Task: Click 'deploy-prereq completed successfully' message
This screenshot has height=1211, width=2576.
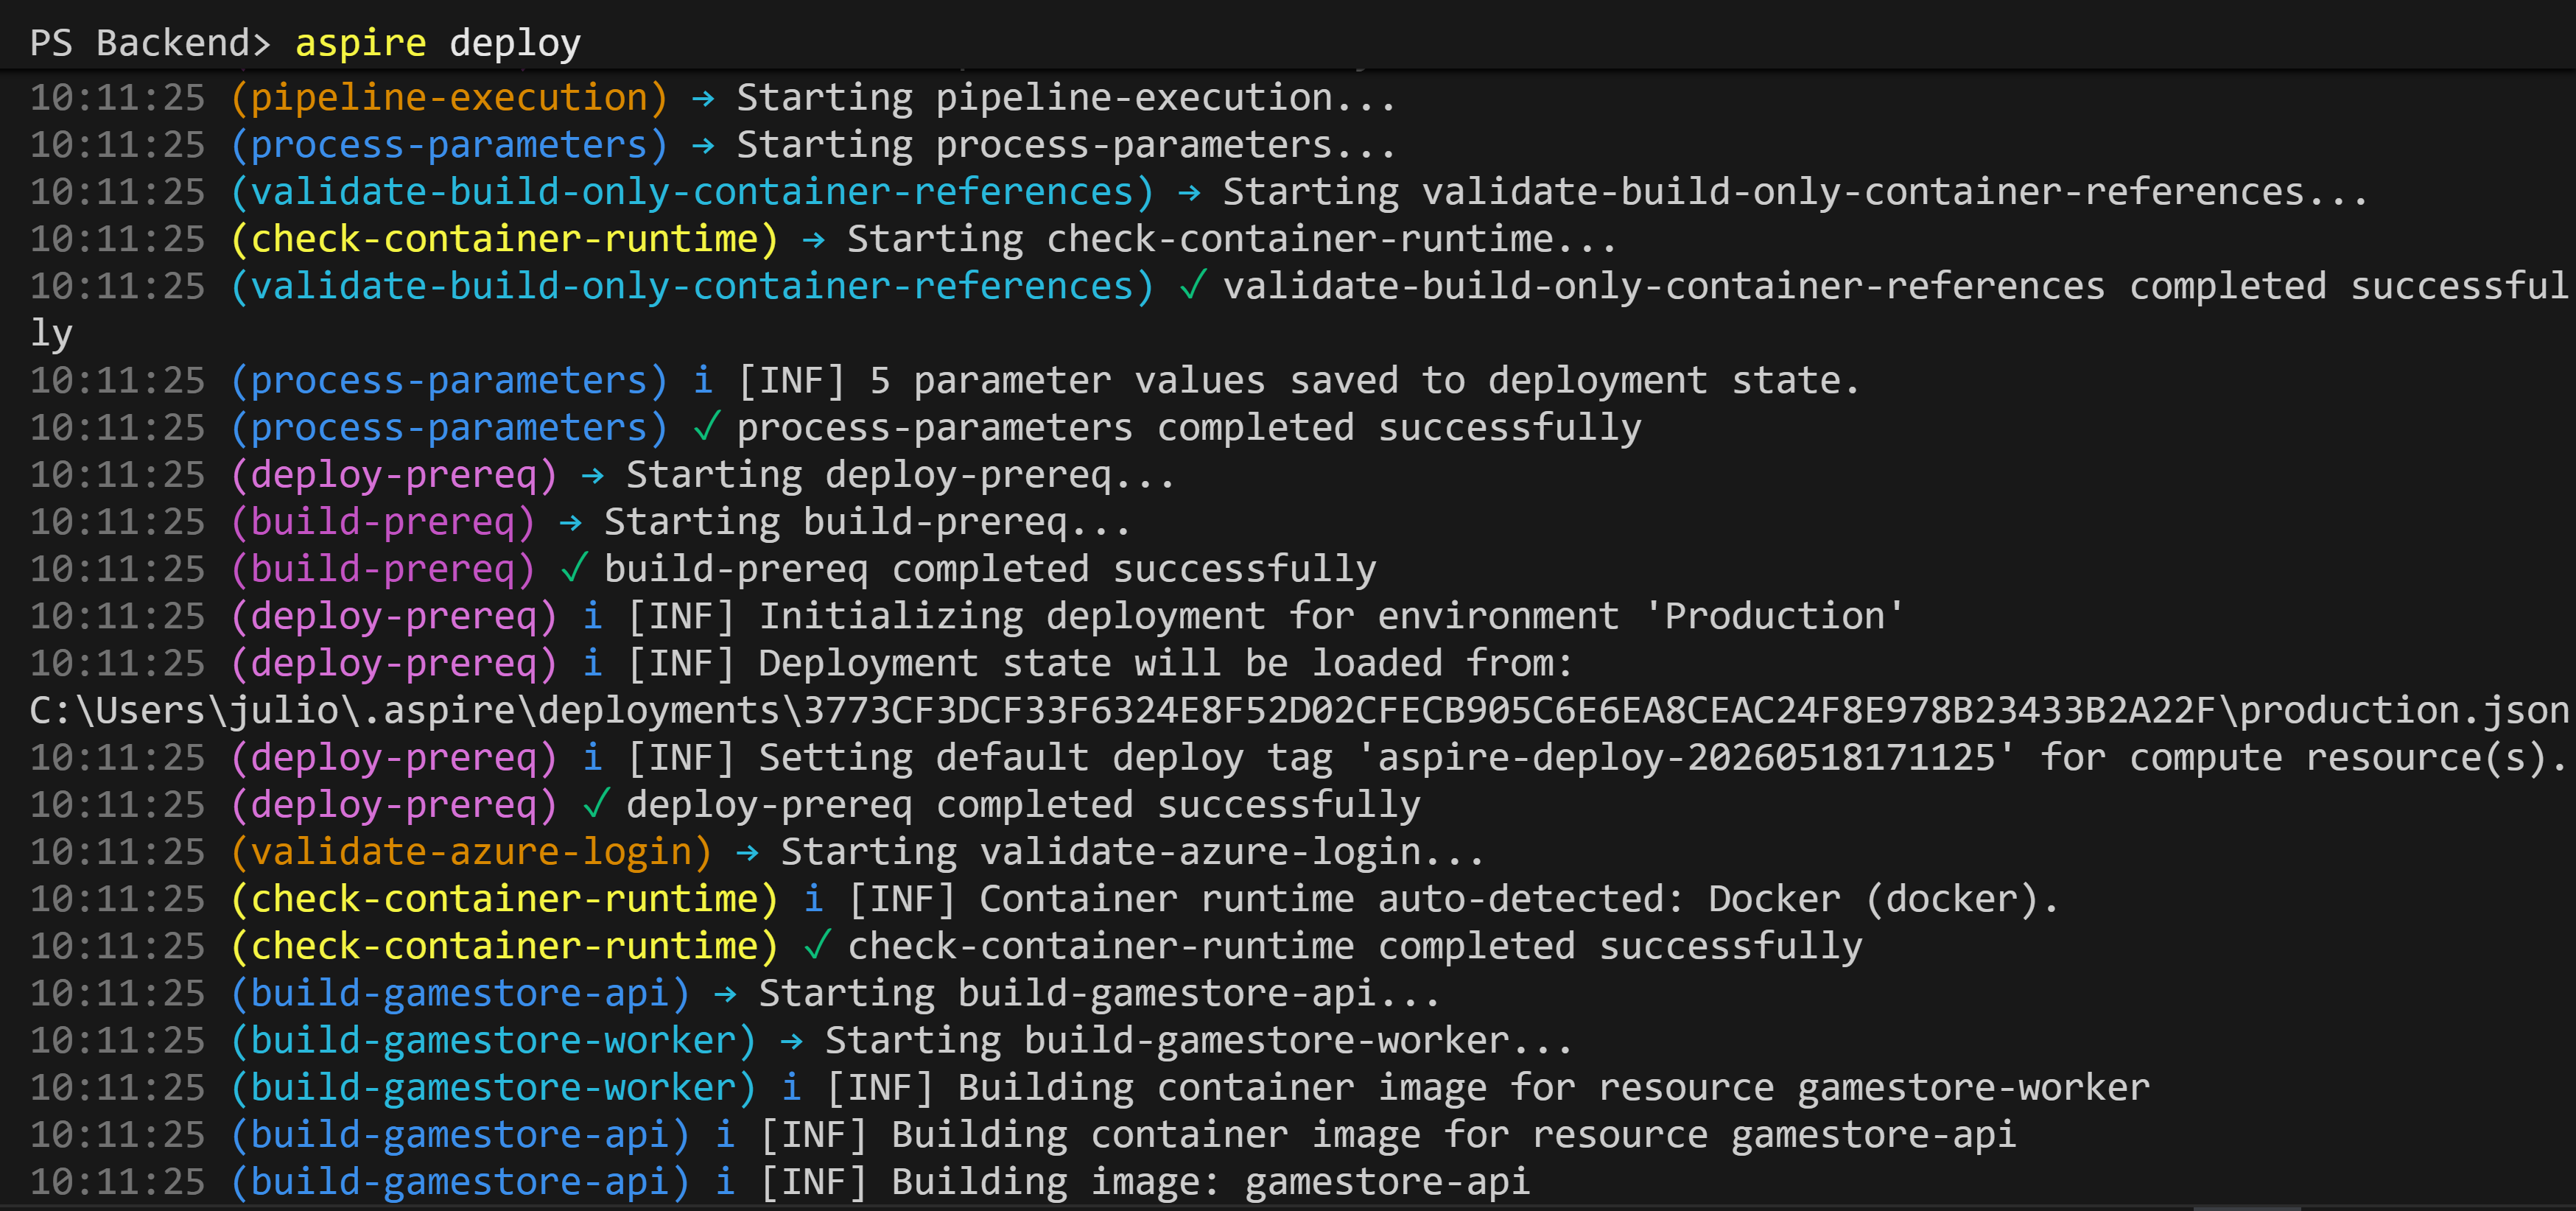Action: (1023, 805)
